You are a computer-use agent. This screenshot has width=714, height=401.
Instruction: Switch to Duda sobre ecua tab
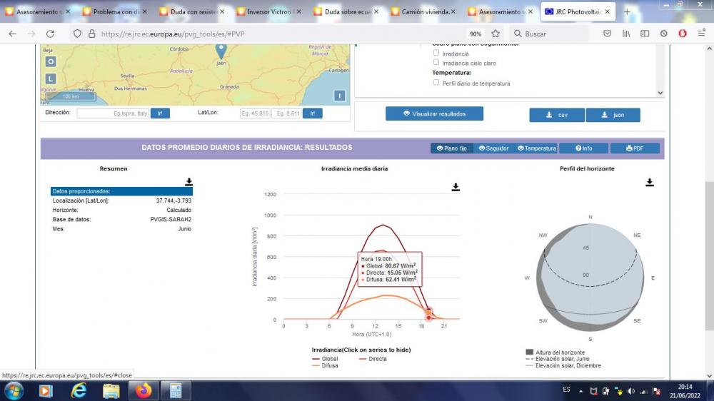pos(346,12)
